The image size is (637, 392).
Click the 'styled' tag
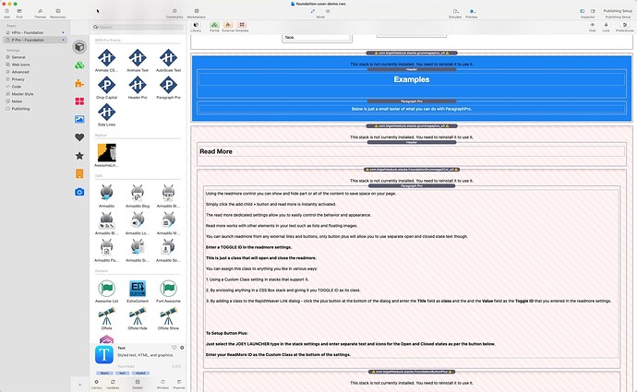(x=140, y=373)
